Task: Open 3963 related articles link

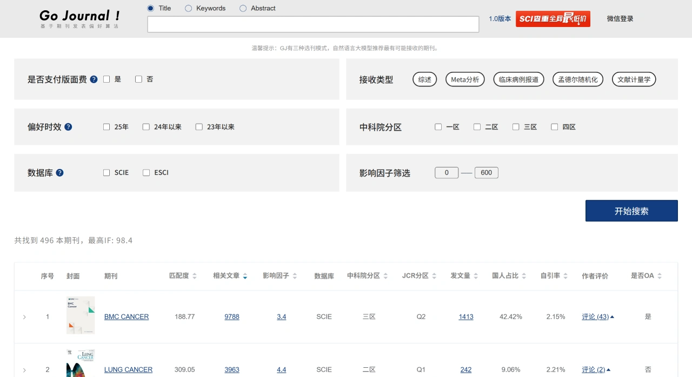Action: (232, 370)
